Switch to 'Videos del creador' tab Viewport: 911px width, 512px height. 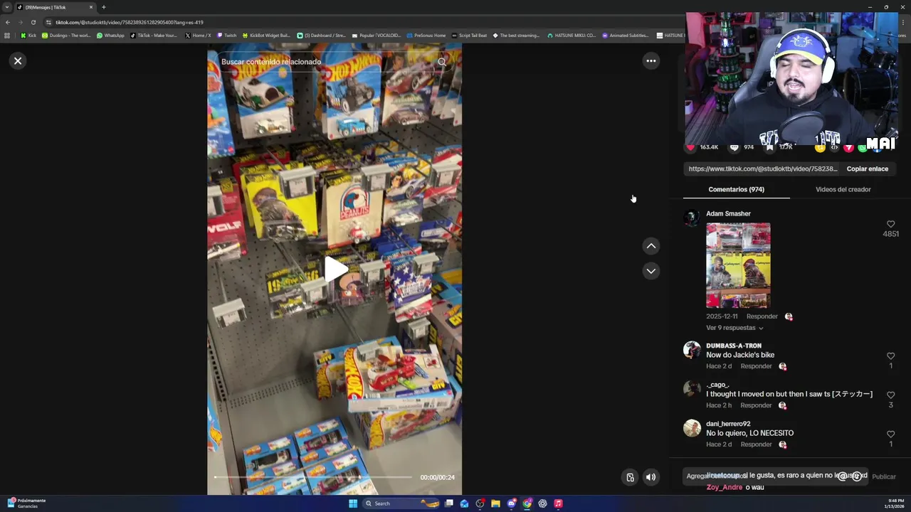[843, 190]
